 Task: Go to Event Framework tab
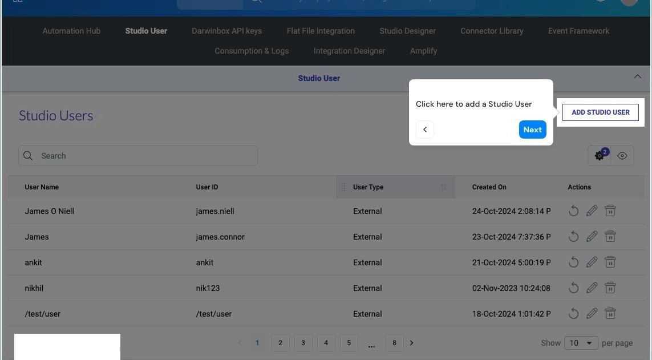pos(578,31)
